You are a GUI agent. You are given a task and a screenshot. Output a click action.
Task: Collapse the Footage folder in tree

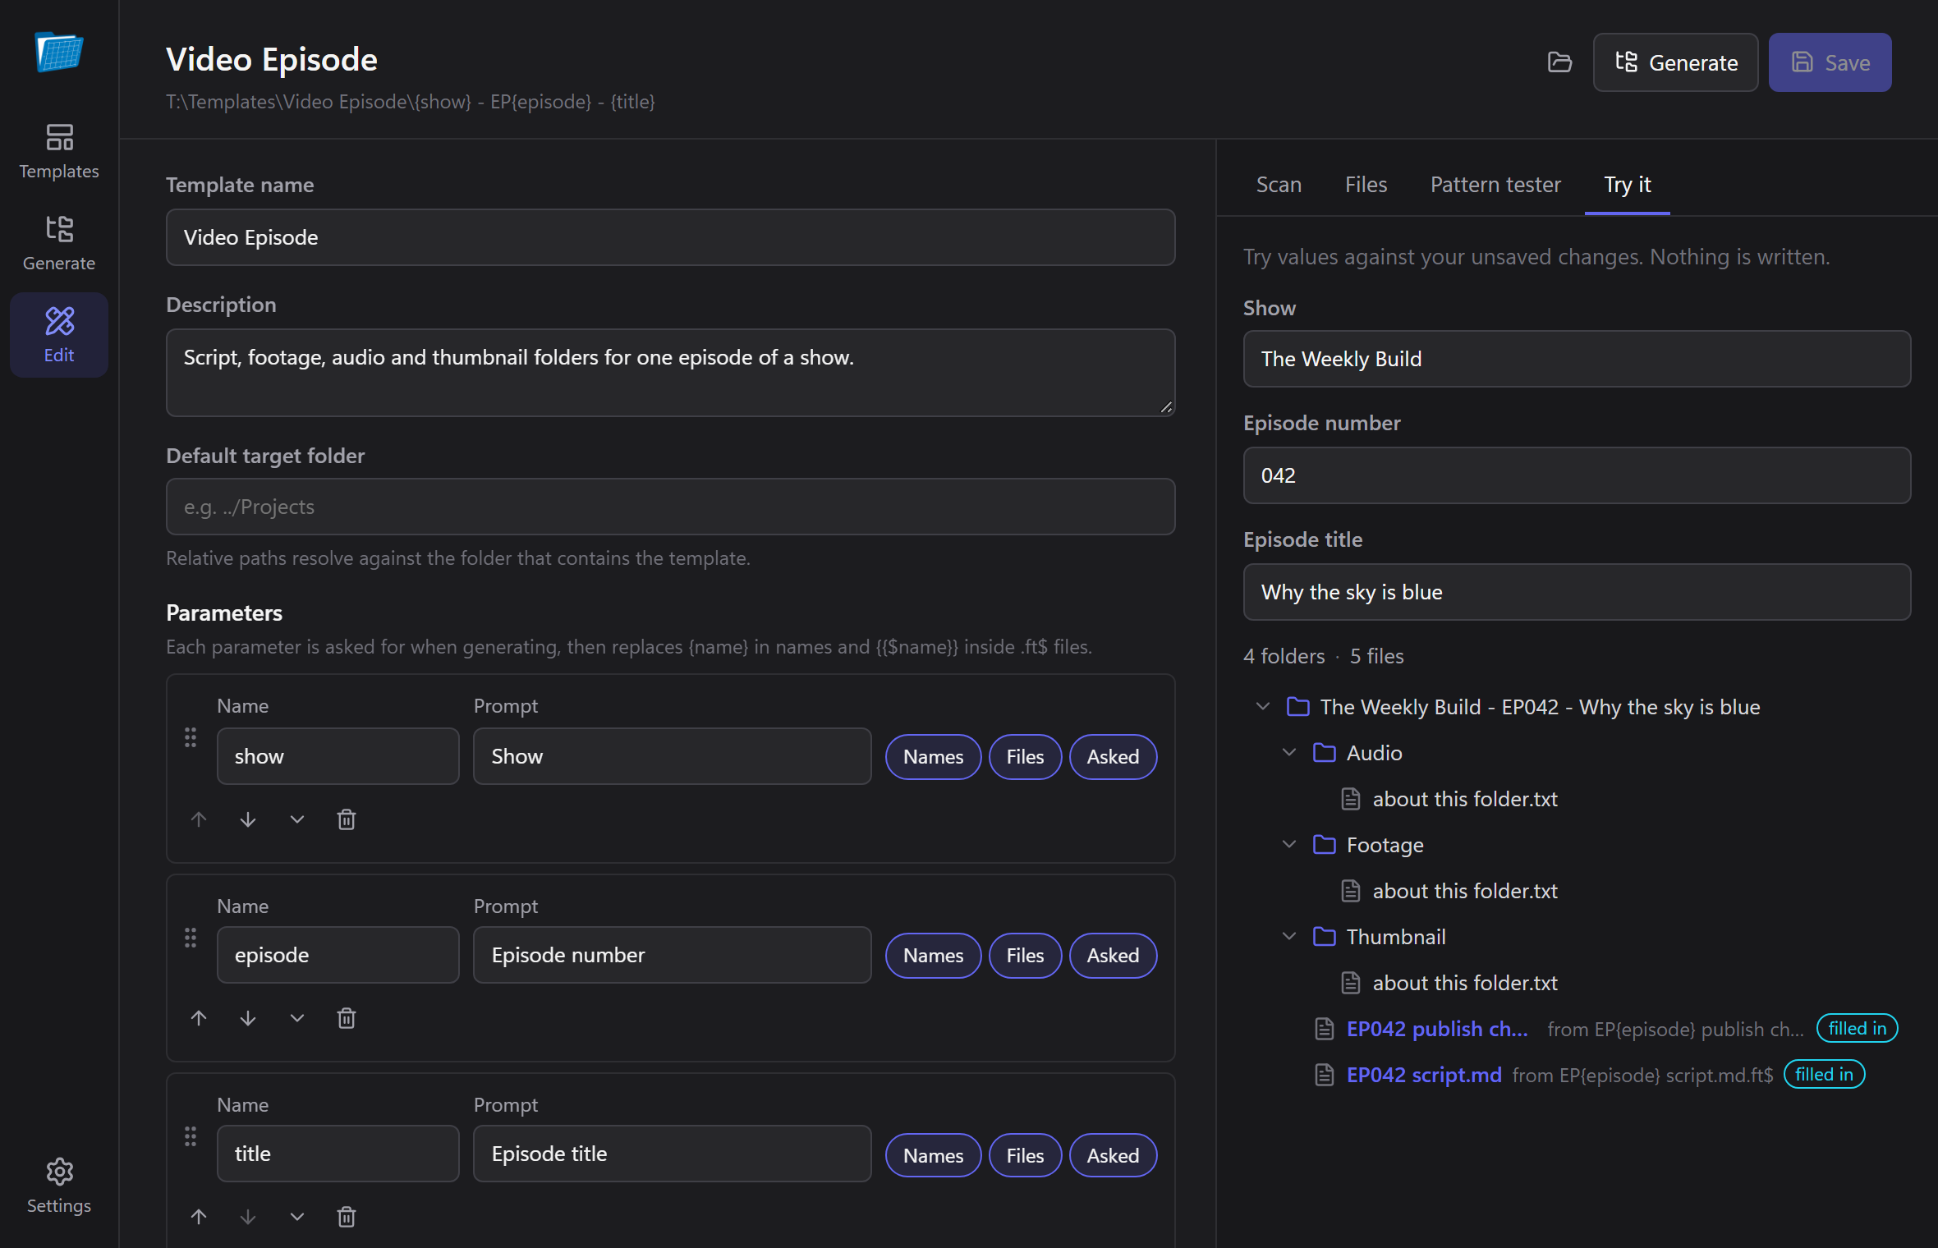pos(1289,844)
